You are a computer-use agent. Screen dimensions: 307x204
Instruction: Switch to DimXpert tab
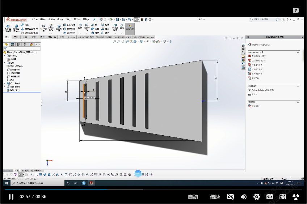71,37
